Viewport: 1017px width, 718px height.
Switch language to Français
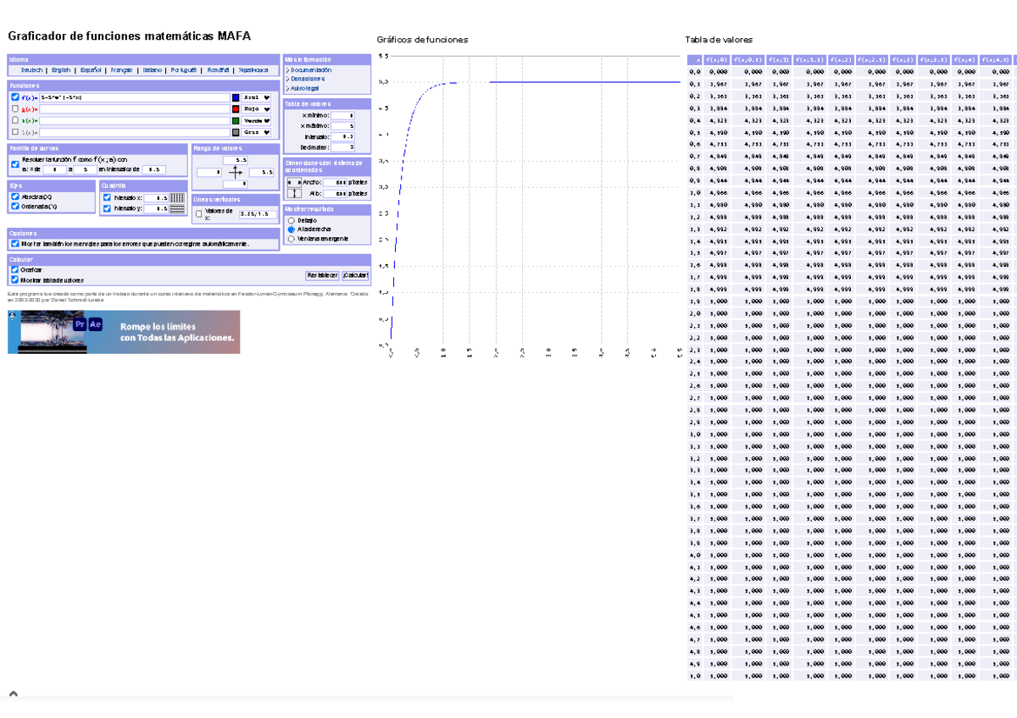coord(121,70)
